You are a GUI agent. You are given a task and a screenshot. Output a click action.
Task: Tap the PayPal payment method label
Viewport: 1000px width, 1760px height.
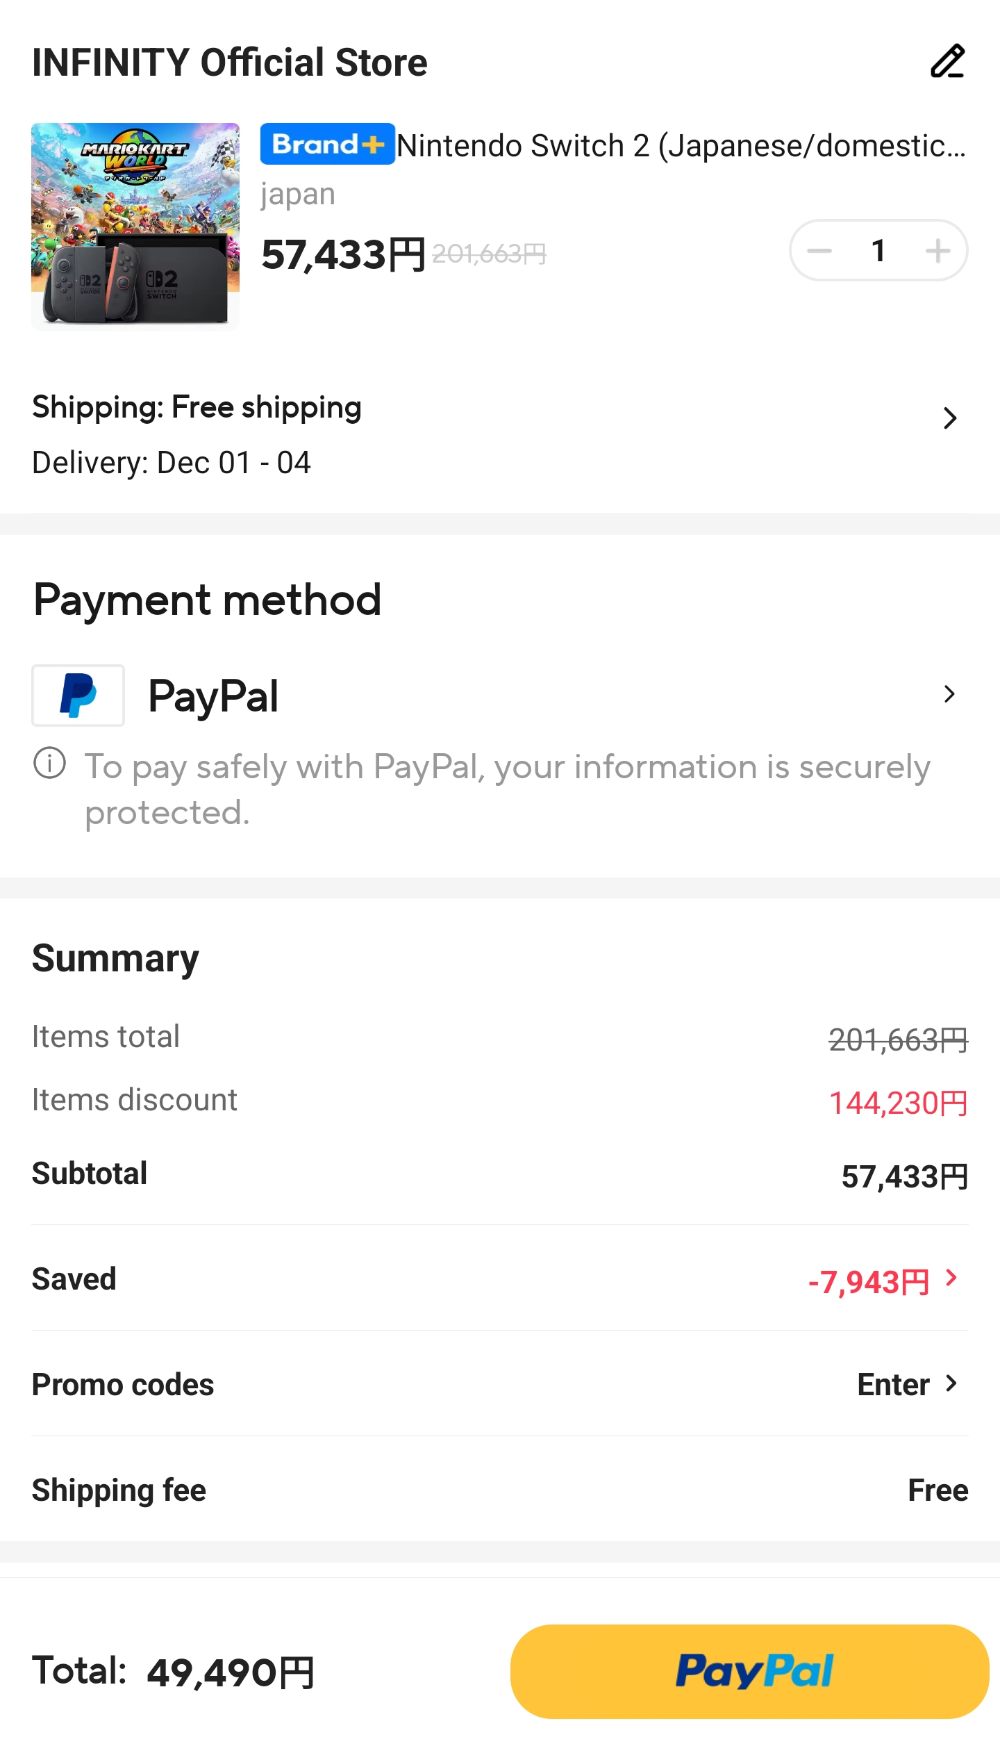pyautogui.click(x=213, y=696)
